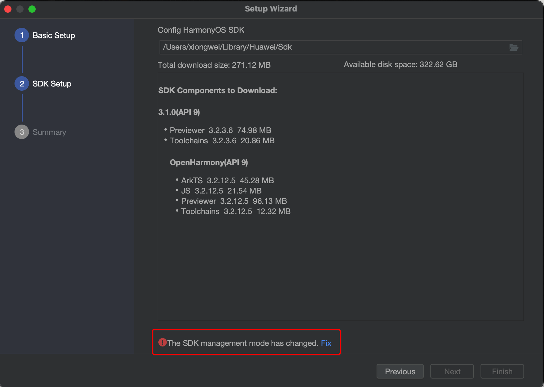Click the OpenHarmony(API 9) heading

click(209, 162)
